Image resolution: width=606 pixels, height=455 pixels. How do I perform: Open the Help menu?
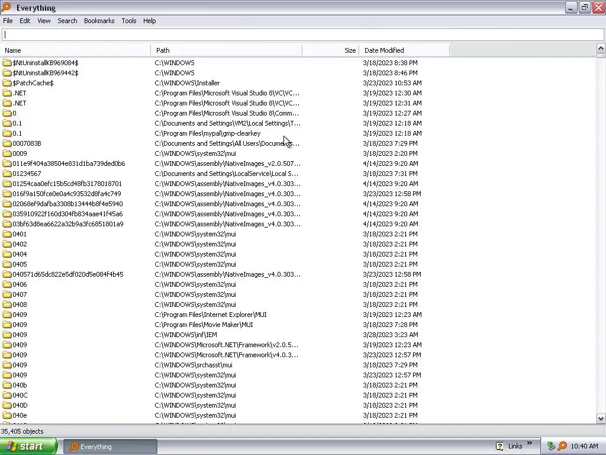149,21
